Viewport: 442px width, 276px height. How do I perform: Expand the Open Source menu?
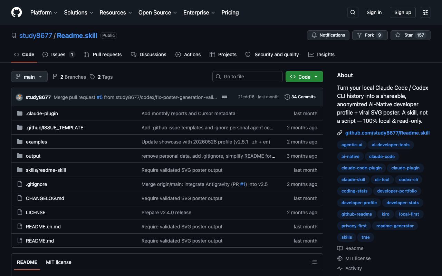[158, 12]
